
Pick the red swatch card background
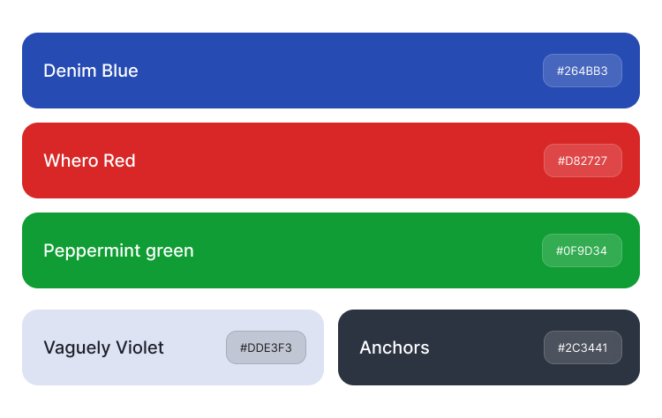pos(331,160)
